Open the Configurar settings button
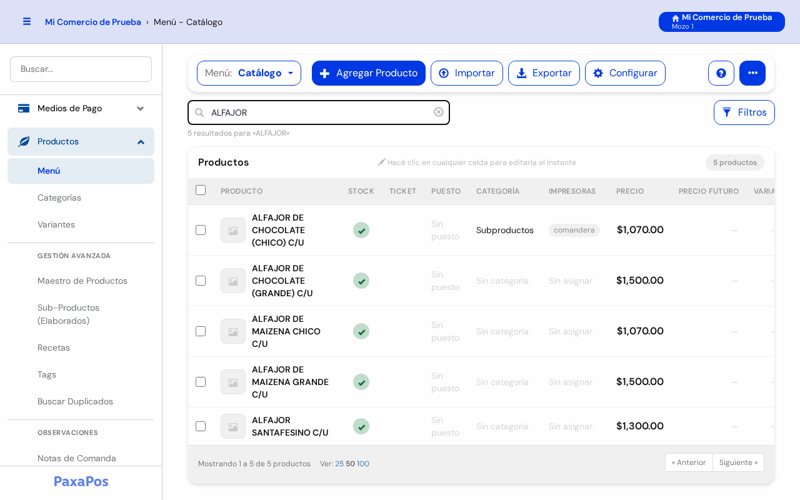The image size is (800, 500). [x=625, y=73]
